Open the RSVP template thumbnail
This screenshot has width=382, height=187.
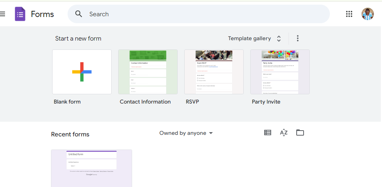tap(214, 72)
